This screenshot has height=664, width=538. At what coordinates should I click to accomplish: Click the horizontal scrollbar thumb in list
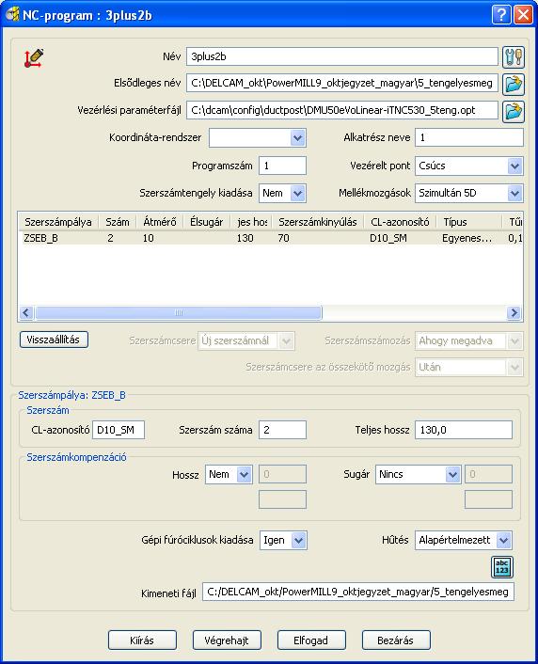pos(179,313)
